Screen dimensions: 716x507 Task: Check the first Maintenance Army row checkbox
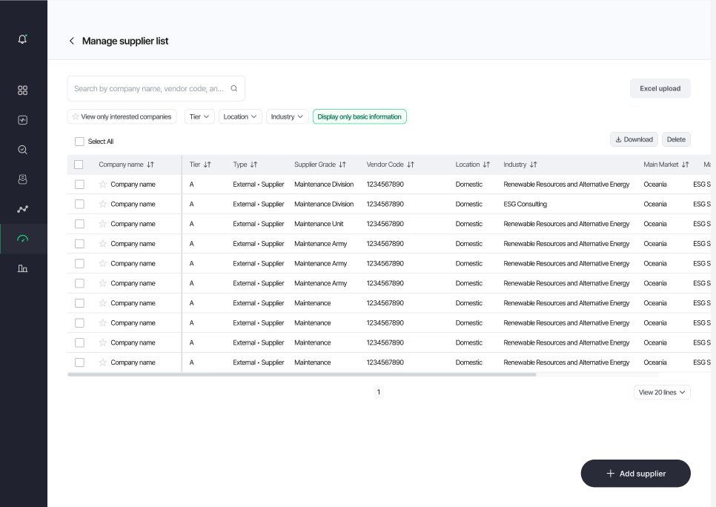point(79,244)
